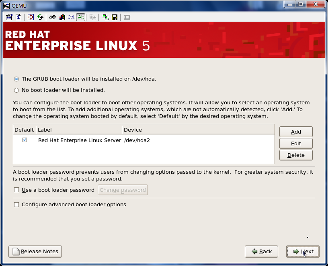Image resolution: width=328 pixels, height=266 pixels.
Task: Proceed with the Next button
Action: click(x=303, y=252)
